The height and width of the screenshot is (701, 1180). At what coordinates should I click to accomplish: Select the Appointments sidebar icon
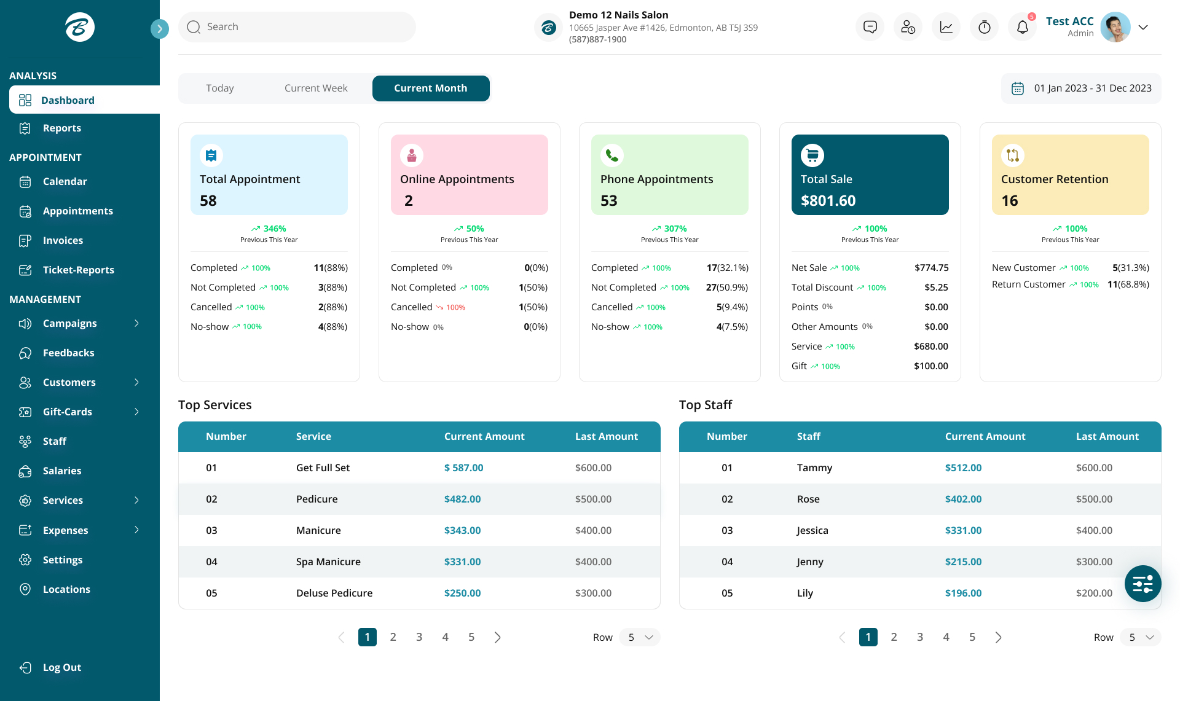coord(25,211)
